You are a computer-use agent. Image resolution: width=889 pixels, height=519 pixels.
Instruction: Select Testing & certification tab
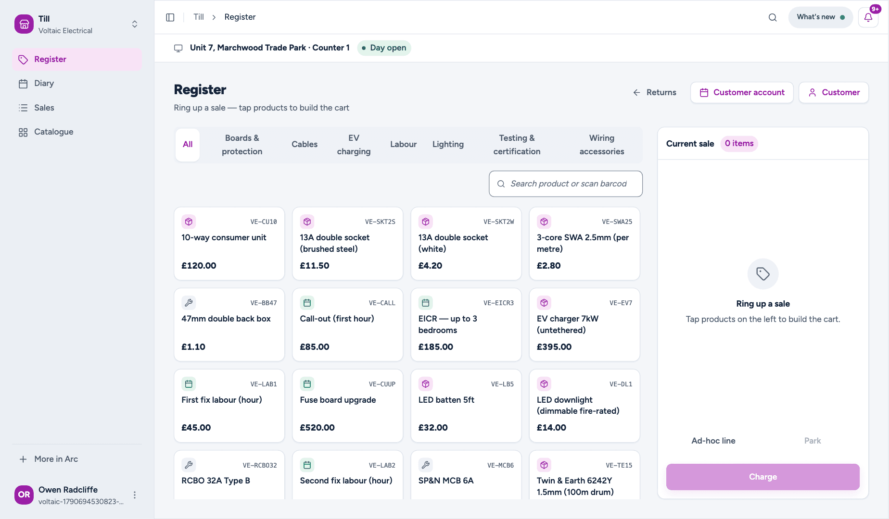click(517, 145)
